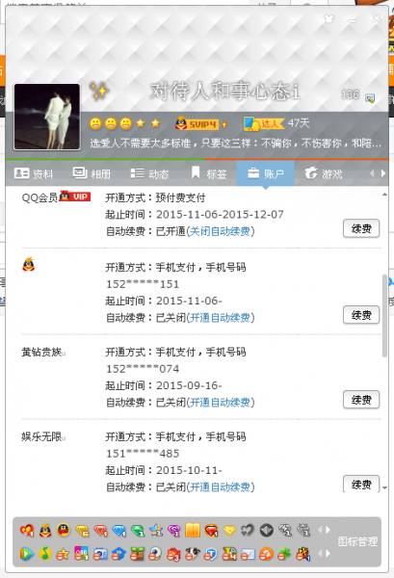Switch to the 游戏 tab

(324, 173)
